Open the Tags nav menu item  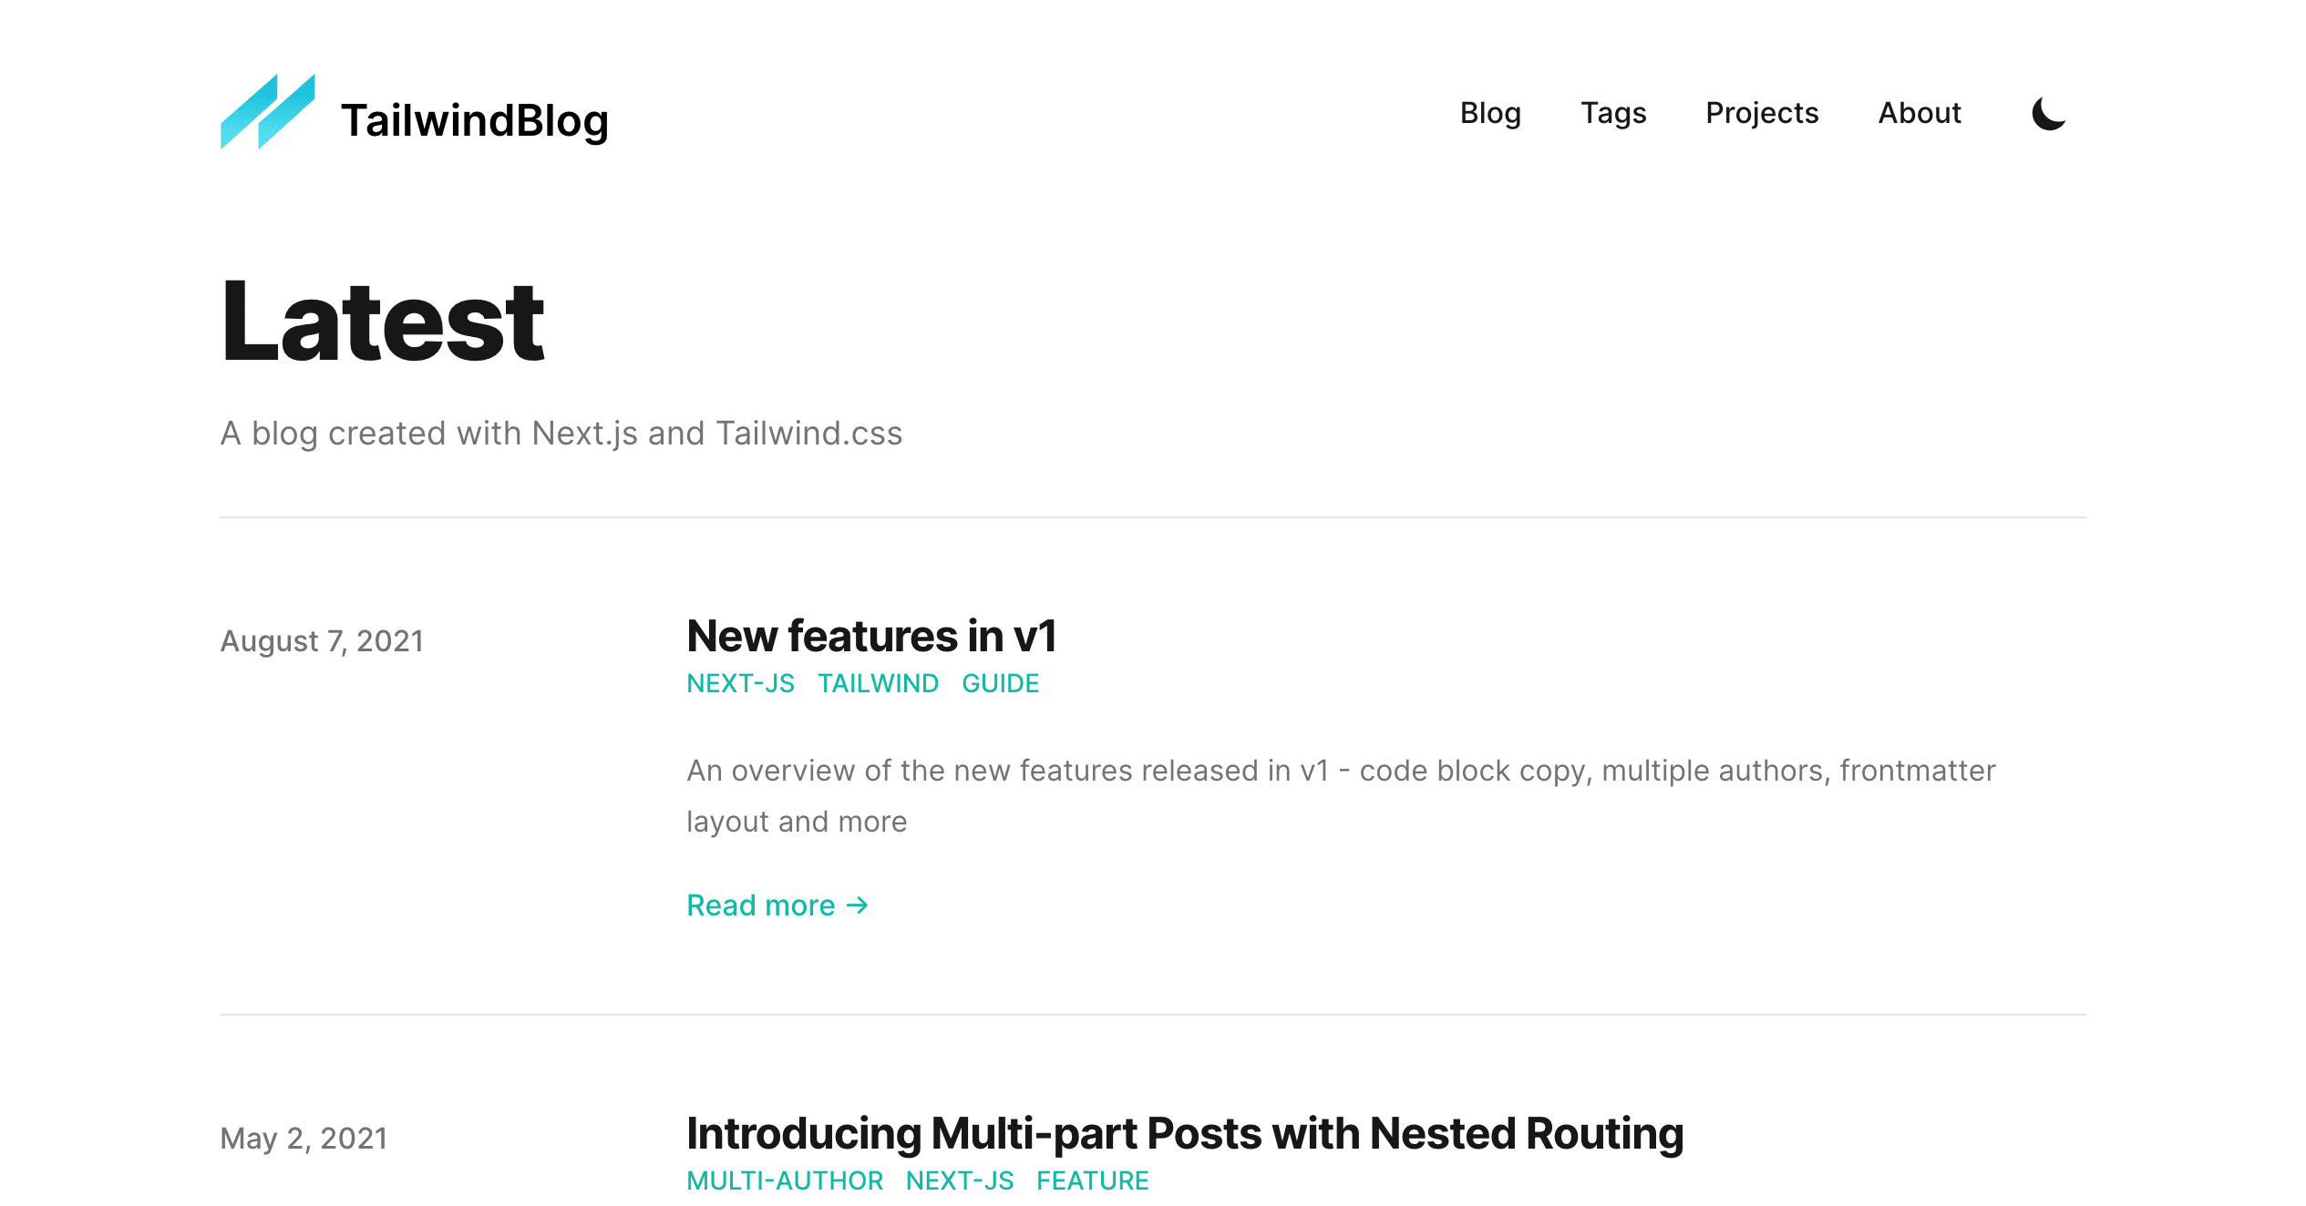[1613, 113]
